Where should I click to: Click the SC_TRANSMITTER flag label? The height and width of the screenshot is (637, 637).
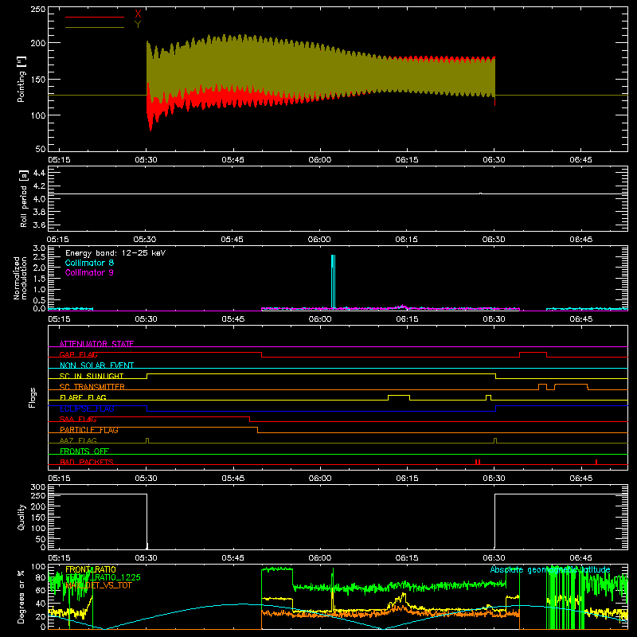(x=92, y=386)
